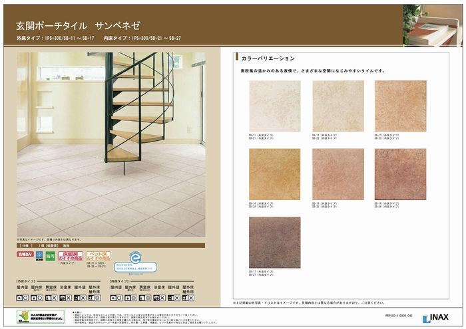Click the 【外床タイプ】 section label

tap(26, 281)
